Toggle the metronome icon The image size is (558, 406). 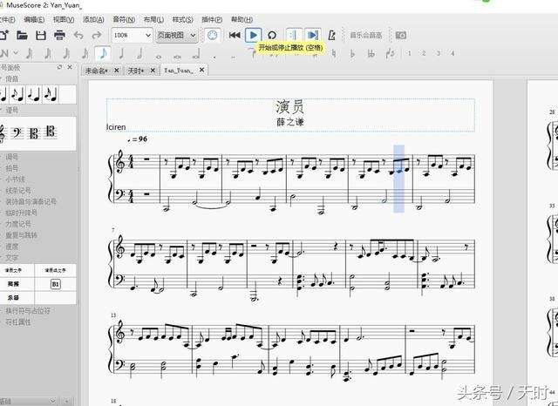[331, 35]
